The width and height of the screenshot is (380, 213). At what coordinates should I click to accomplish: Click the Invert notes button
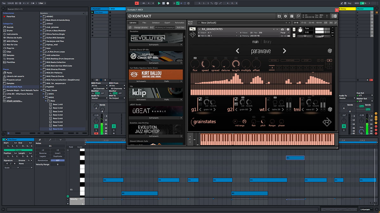coord(58,153)
